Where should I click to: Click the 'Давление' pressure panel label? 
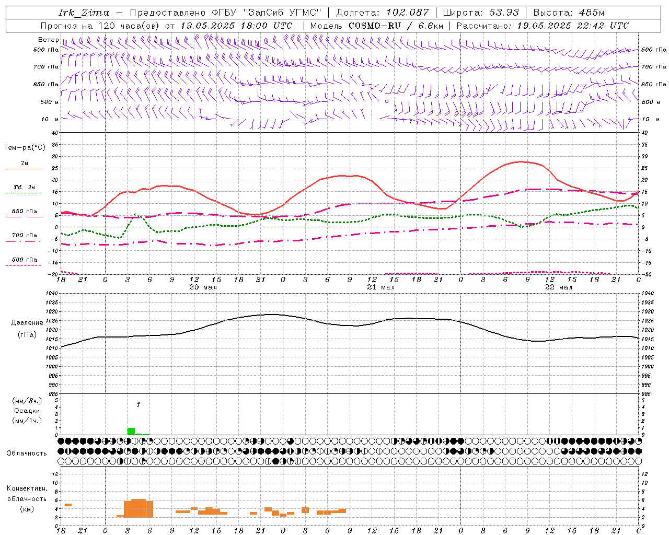27,323
